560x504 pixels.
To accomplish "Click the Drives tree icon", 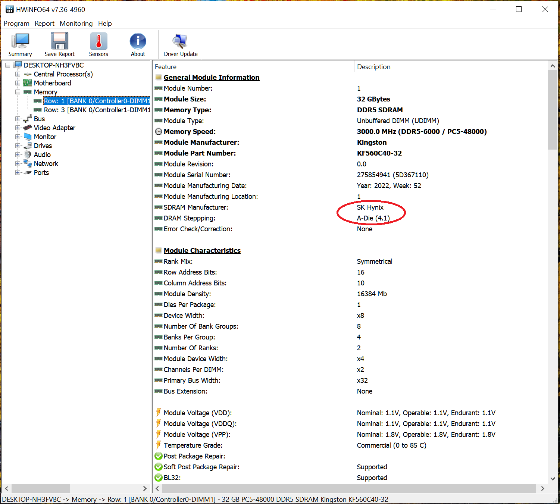I will point(28,145).
